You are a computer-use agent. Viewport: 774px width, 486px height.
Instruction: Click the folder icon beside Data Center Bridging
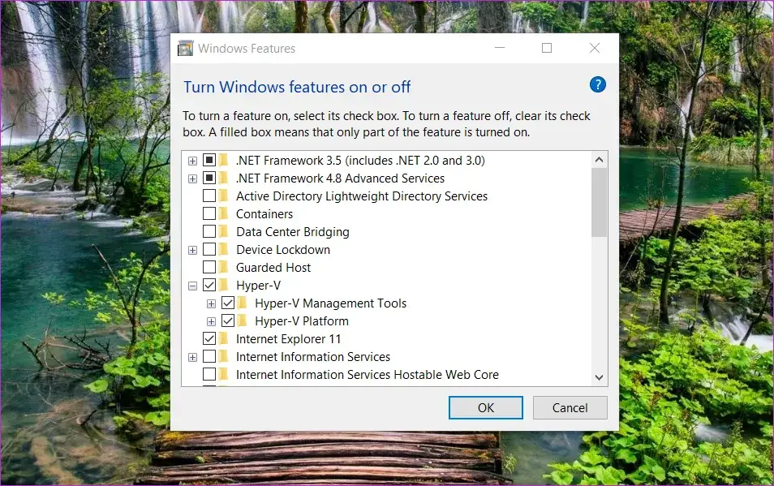[224, 232]
